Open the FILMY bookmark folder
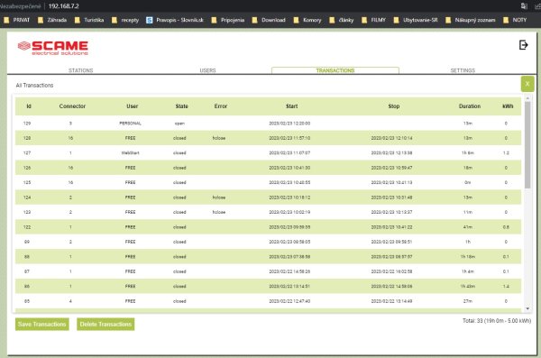The image size is (541, 358). pos(373,20)
